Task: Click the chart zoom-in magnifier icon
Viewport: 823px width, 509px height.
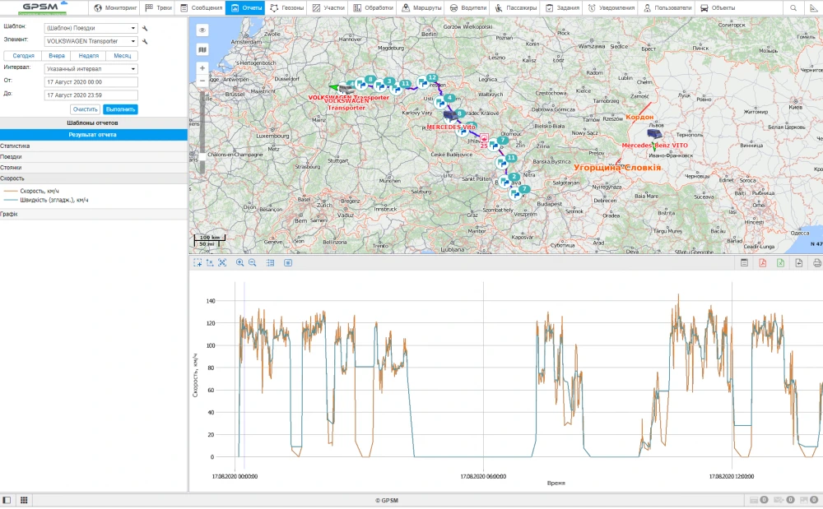Action: pyautogui.click(x=239, y=262)
